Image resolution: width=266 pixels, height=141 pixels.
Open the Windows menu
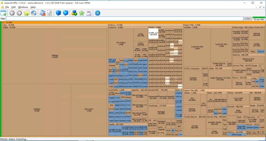click(x=23, y=7)
